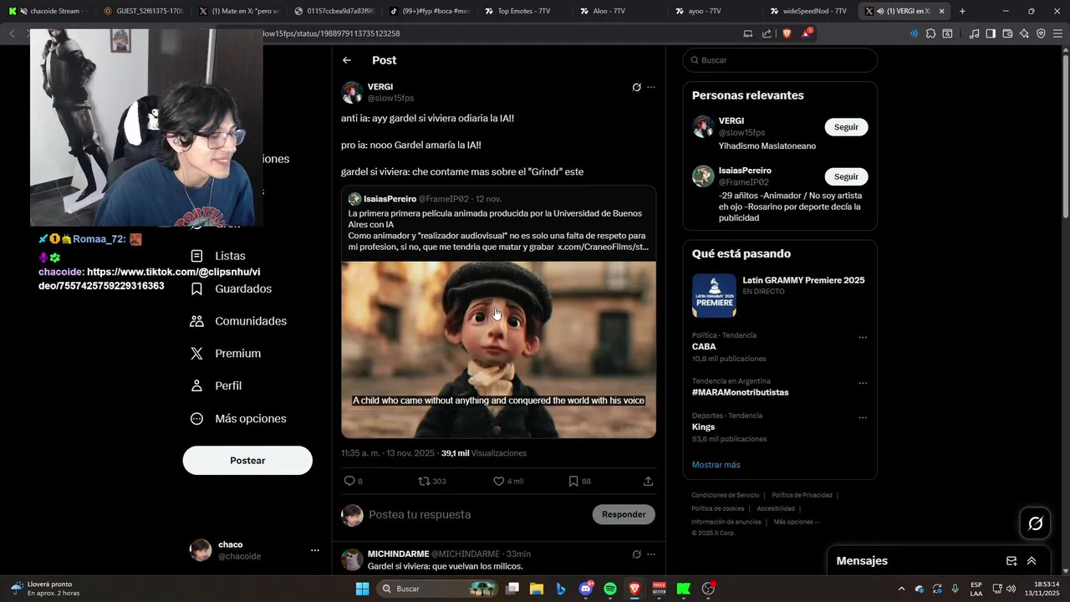Follow IsaiasPereiro with the Seguir button
This screenshot has height=602, width=1070.
point(846,176)
